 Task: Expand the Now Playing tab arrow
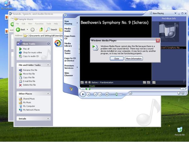click(77, 23)
